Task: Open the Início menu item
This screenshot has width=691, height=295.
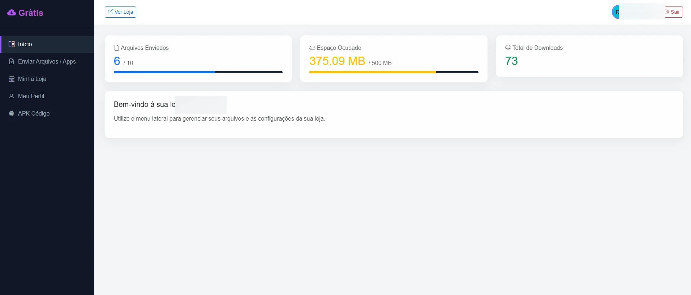Action: point(47,44)
